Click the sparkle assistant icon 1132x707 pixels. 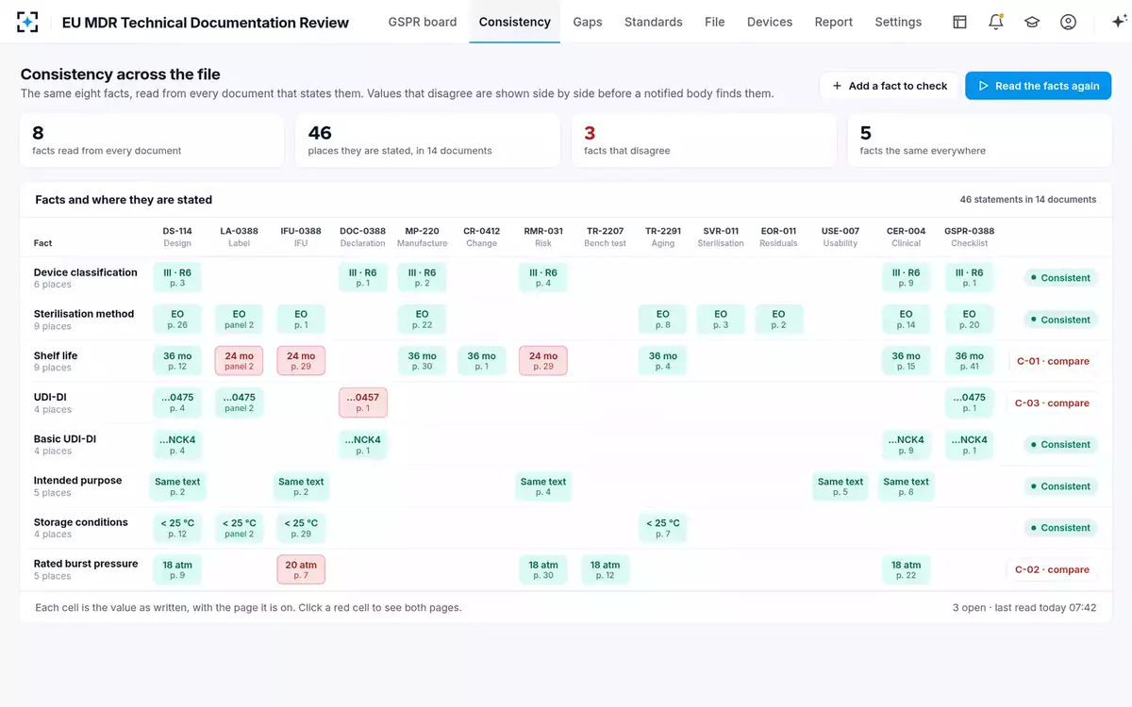1119,22
